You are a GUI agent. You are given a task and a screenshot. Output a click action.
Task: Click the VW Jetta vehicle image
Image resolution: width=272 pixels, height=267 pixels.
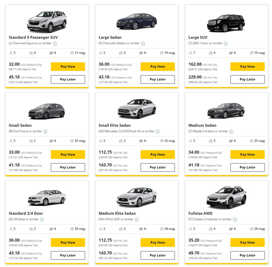[47, 198]
